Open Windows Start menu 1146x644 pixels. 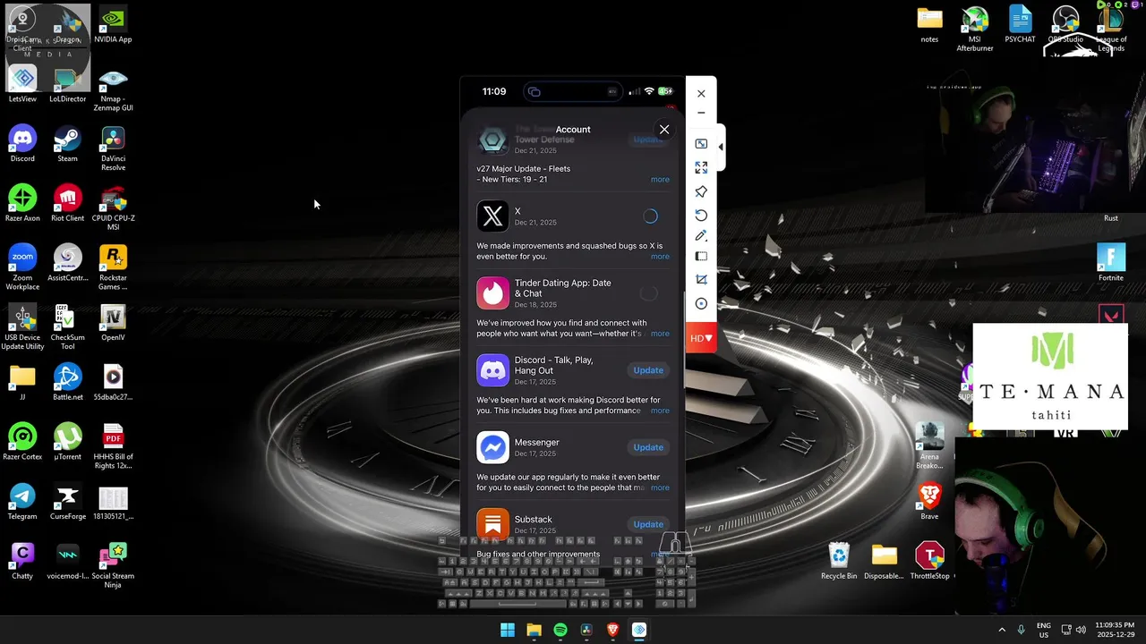pos(508,630)
